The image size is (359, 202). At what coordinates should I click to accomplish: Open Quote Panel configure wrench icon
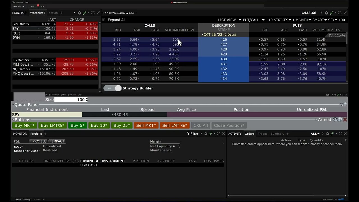pyautogui.click(x=341, y=104)
